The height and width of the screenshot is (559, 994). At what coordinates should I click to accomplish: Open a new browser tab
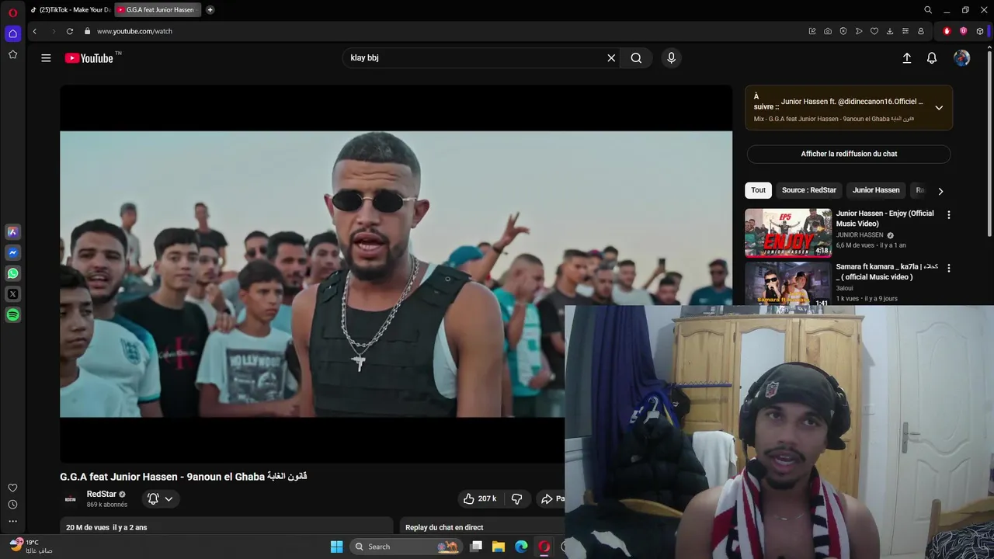coord(210,10)
